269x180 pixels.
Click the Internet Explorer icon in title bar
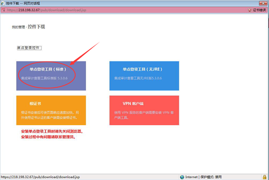pyautogui.click(x=2, y=3)
